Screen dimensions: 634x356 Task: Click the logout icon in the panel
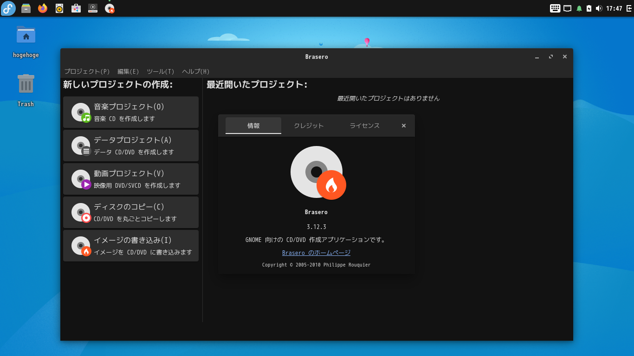[x=629, y=8]
